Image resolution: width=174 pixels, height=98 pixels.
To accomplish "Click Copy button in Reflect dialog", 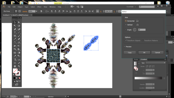I will pyautogui.click(x=130, y=53).
